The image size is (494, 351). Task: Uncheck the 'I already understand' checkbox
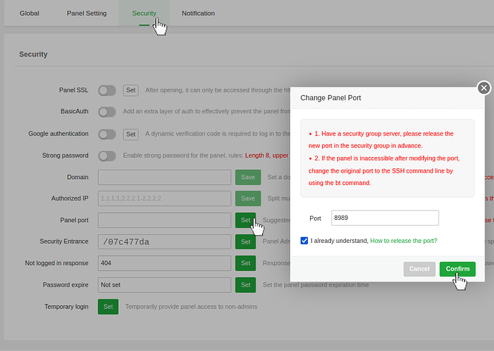(x=305, y=241)
